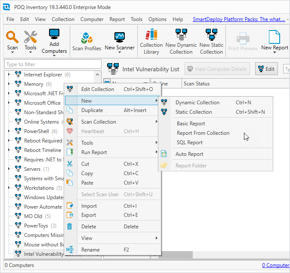Expand the Workstations collection node
This screenshot has width=290, height=273.
click(9, 188)
